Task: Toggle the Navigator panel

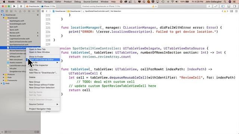Action: (x=223, y=6)
